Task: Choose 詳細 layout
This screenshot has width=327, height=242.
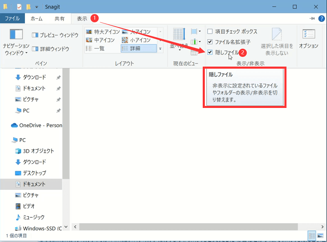Action: [x=139, y=48]
